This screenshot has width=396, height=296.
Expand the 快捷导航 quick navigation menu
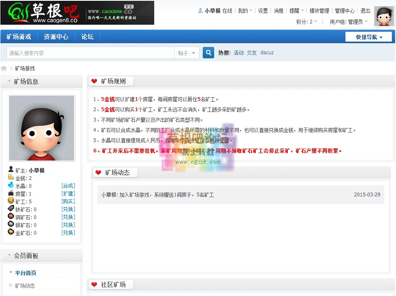click(x=368, y=37)
